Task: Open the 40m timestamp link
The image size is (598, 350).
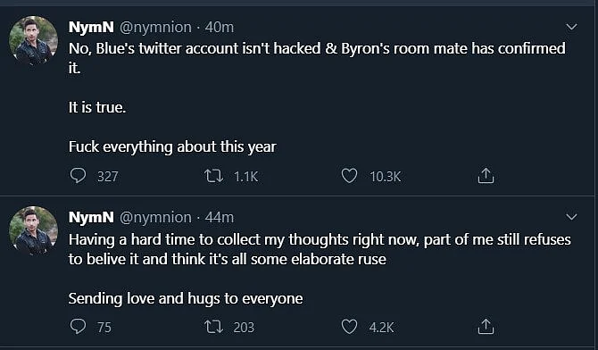Action: (220, 27)
